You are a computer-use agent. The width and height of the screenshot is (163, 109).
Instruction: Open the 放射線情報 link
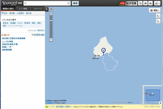[7, 50]
